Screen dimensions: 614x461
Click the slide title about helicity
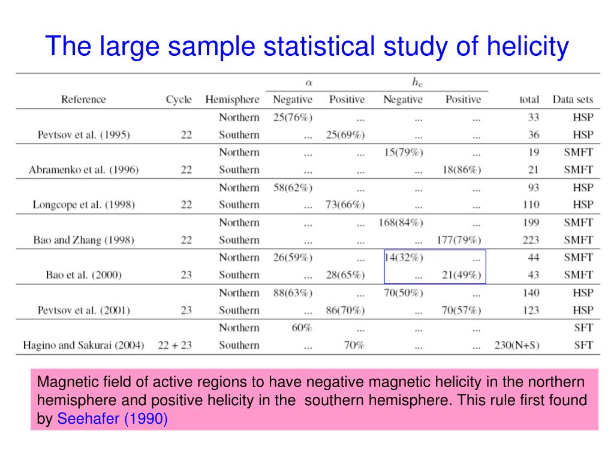[x=307, y=47]
